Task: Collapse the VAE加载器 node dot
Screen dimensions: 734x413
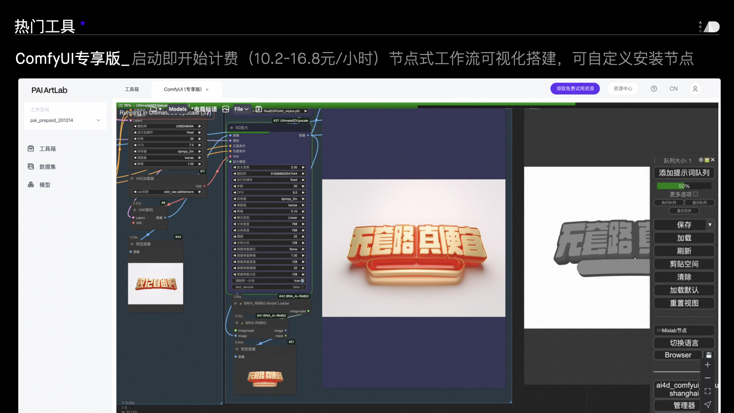Action: (132, 179)
